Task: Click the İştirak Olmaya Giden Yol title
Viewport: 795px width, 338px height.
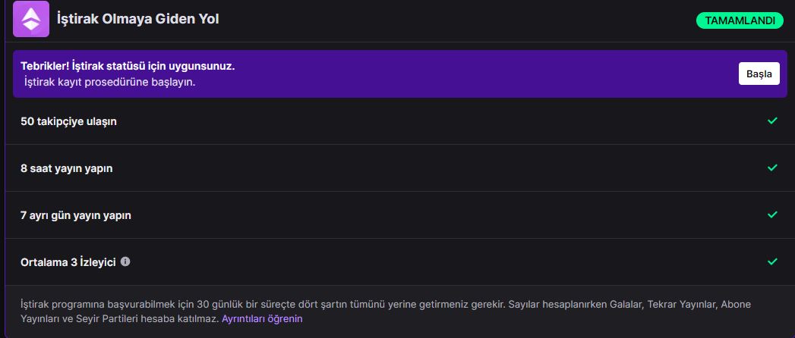Action: 138,20
